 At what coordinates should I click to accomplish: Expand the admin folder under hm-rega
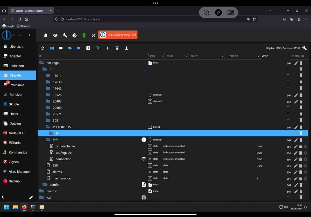tap(45, 185)
